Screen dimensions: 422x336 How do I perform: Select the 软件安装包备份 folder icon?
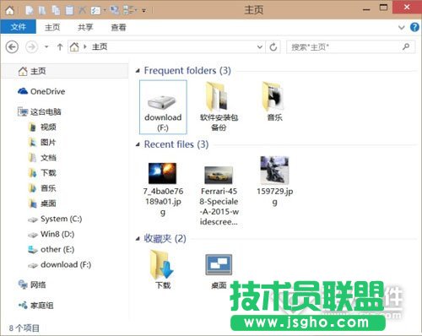point(217,96)
